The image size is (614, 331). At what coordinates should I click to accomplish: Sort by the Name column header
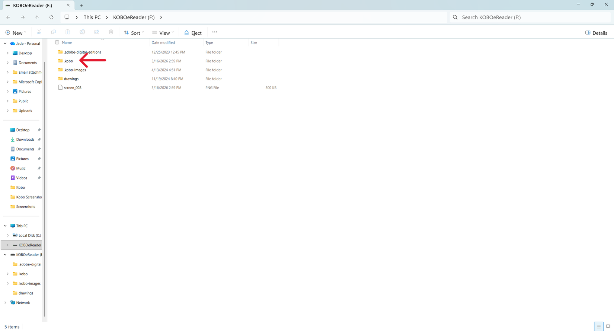click(67, 42)
